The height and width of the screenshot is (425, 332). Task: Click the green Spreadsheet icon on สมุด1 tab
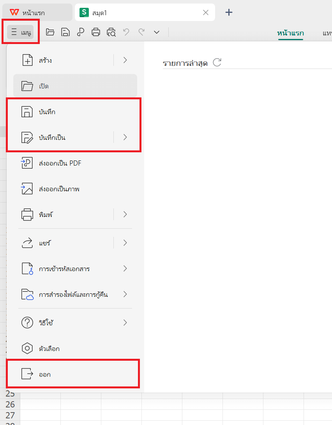point(84,12)
